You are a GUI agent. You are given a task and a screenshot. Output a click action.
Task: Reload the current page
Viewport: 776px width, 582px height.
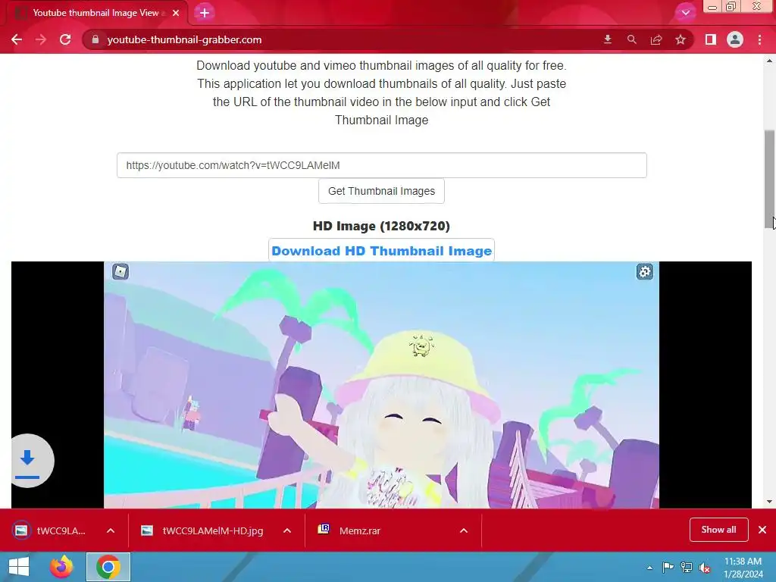click(x=65, y=39)
